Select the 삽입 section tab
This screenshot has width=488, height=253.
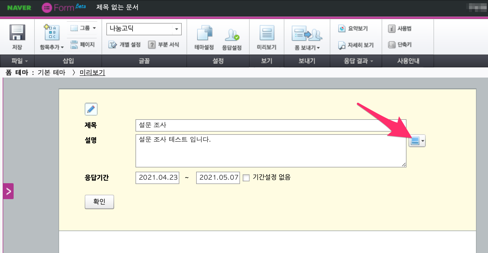point(68,61)
